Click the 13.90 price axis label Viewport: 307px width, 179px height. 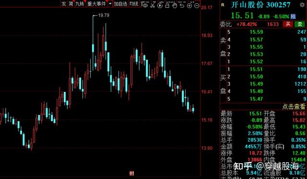tap(207, 148)
